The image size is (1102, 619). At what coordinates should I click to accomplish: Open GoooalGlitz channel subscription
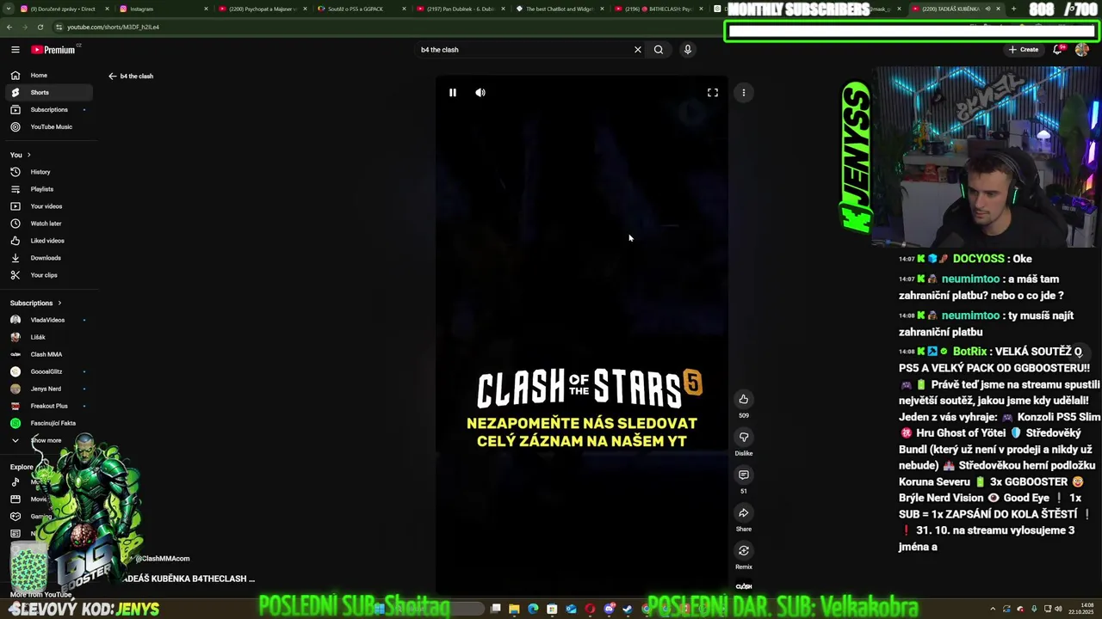click(x=48, y=371)
